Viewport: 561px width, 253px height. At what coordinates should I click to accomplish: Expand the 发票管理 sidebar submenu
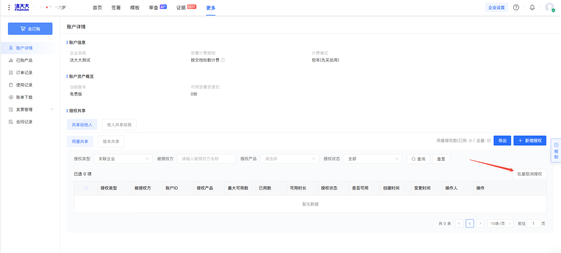[x=52, y=110]
